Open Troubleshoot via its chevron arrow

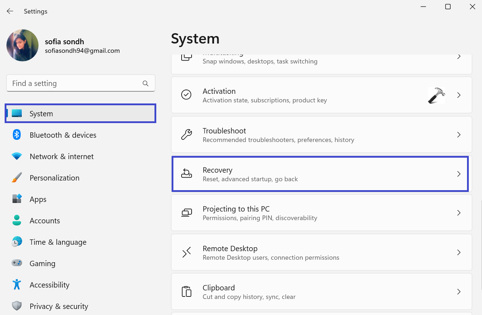point(459,135)
